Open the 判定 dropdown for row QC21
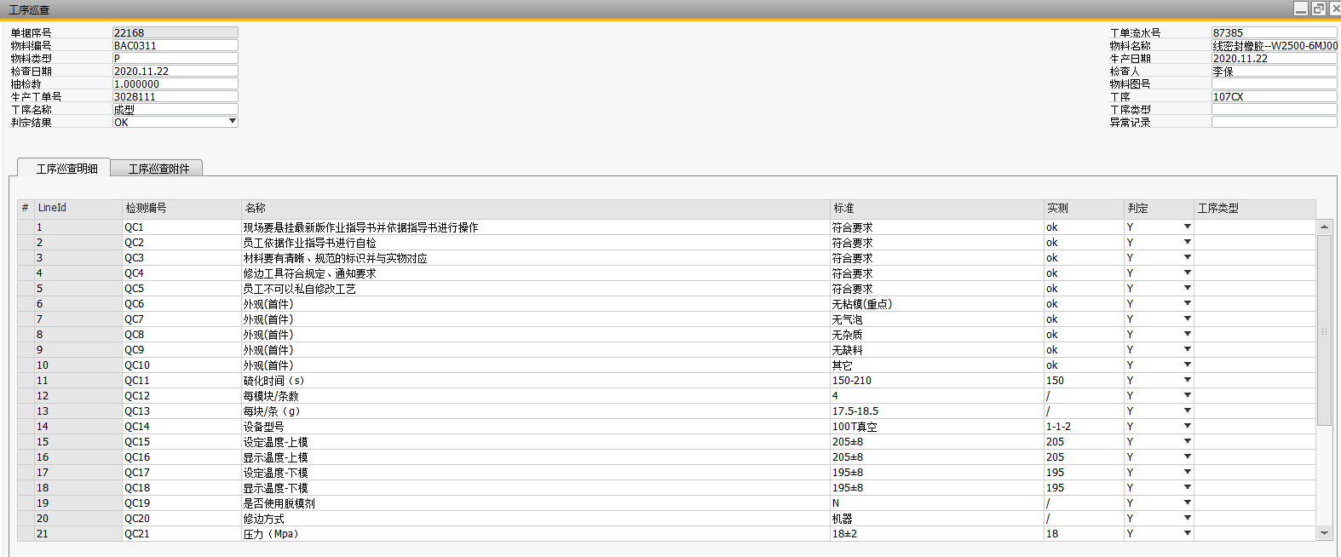Image resolution: width=1341 pixels, height=557 pixels. [x=1187, y=533]
